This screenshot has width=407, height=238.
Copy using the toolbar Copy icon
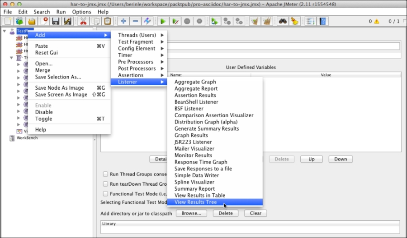click(95, 21)
